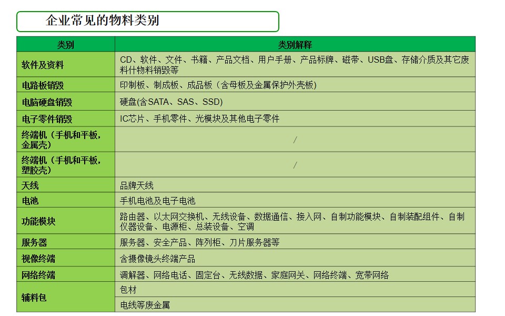Click the '视像终端' category cell
This screenshot has width=505, height=316.
[66, 258]
